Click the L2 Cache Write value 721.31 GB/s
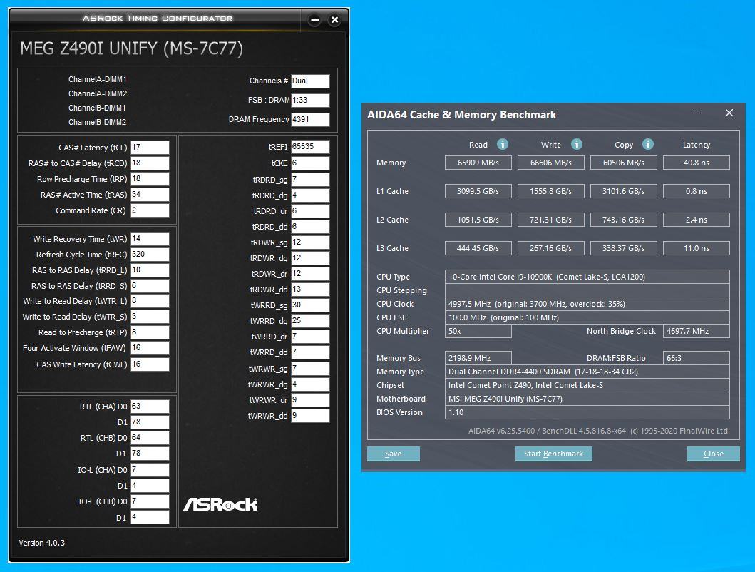The image size is (755, 572). pyautogui.click(x=551, y=220)
